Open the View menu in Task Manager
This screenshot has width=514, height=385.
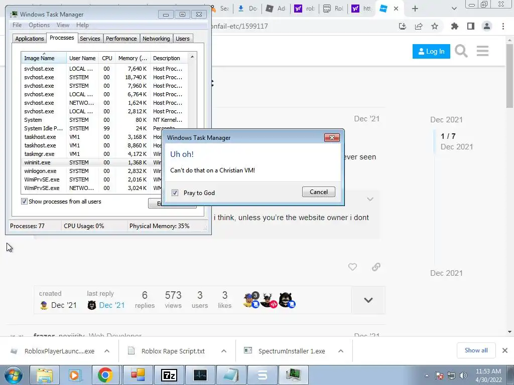click(x=63, y=25)
